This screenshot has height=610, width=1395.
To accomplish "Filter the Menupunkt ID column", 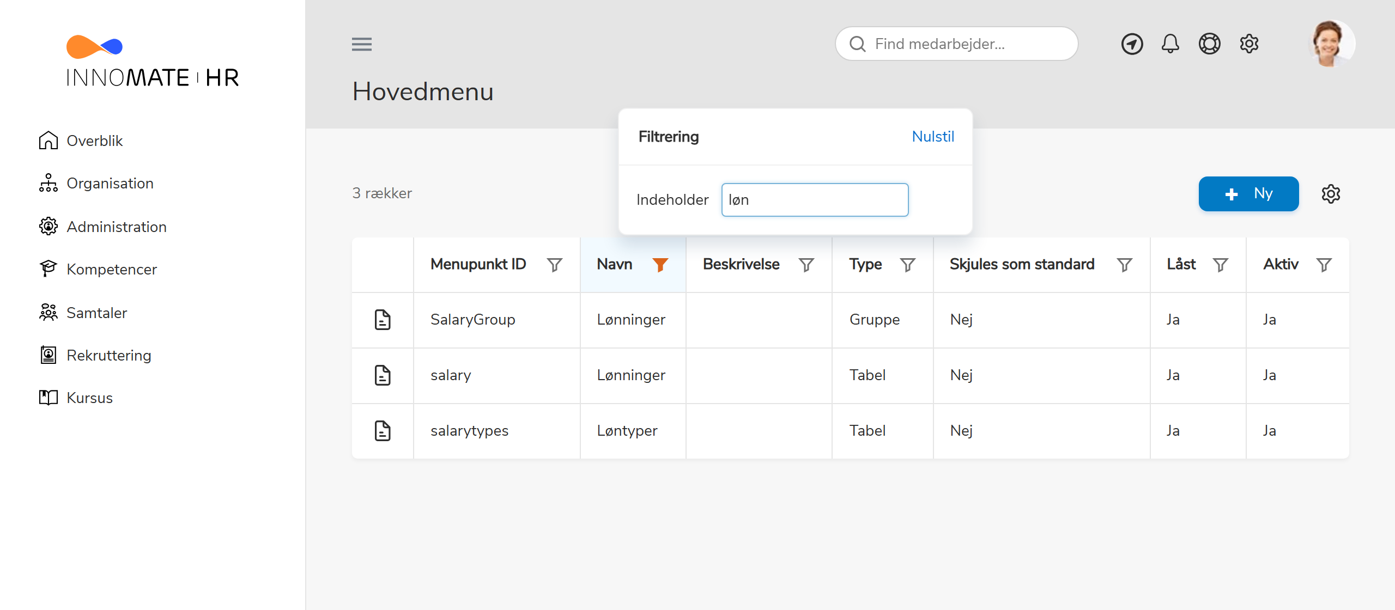I will [555, 265].
